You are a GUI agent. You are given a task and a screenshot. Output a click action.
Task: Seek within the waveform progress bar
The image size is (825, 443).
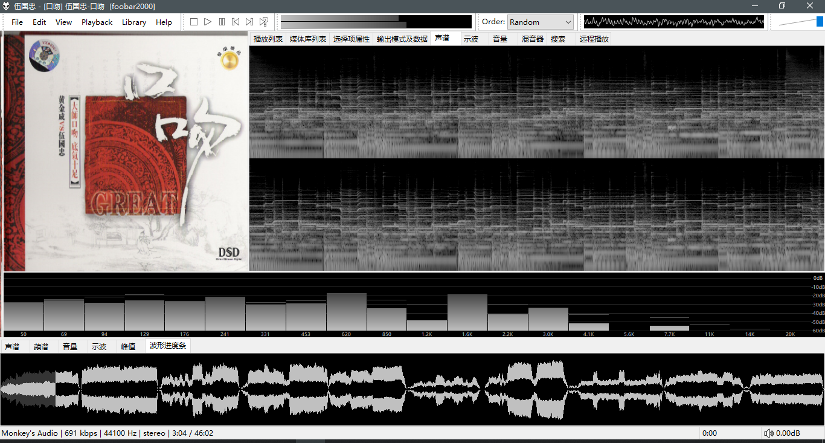tap(412, 389)
